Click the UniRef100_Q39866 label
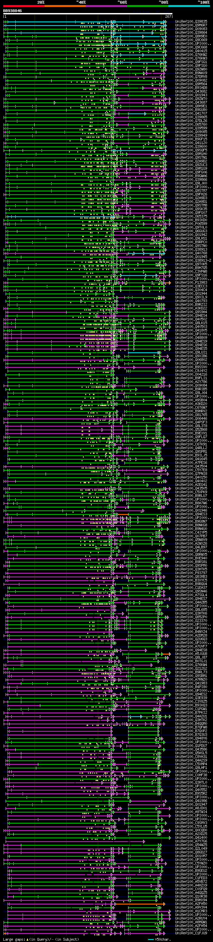The height and width of the screenshot is (942, 213). [x=191, y=179]
